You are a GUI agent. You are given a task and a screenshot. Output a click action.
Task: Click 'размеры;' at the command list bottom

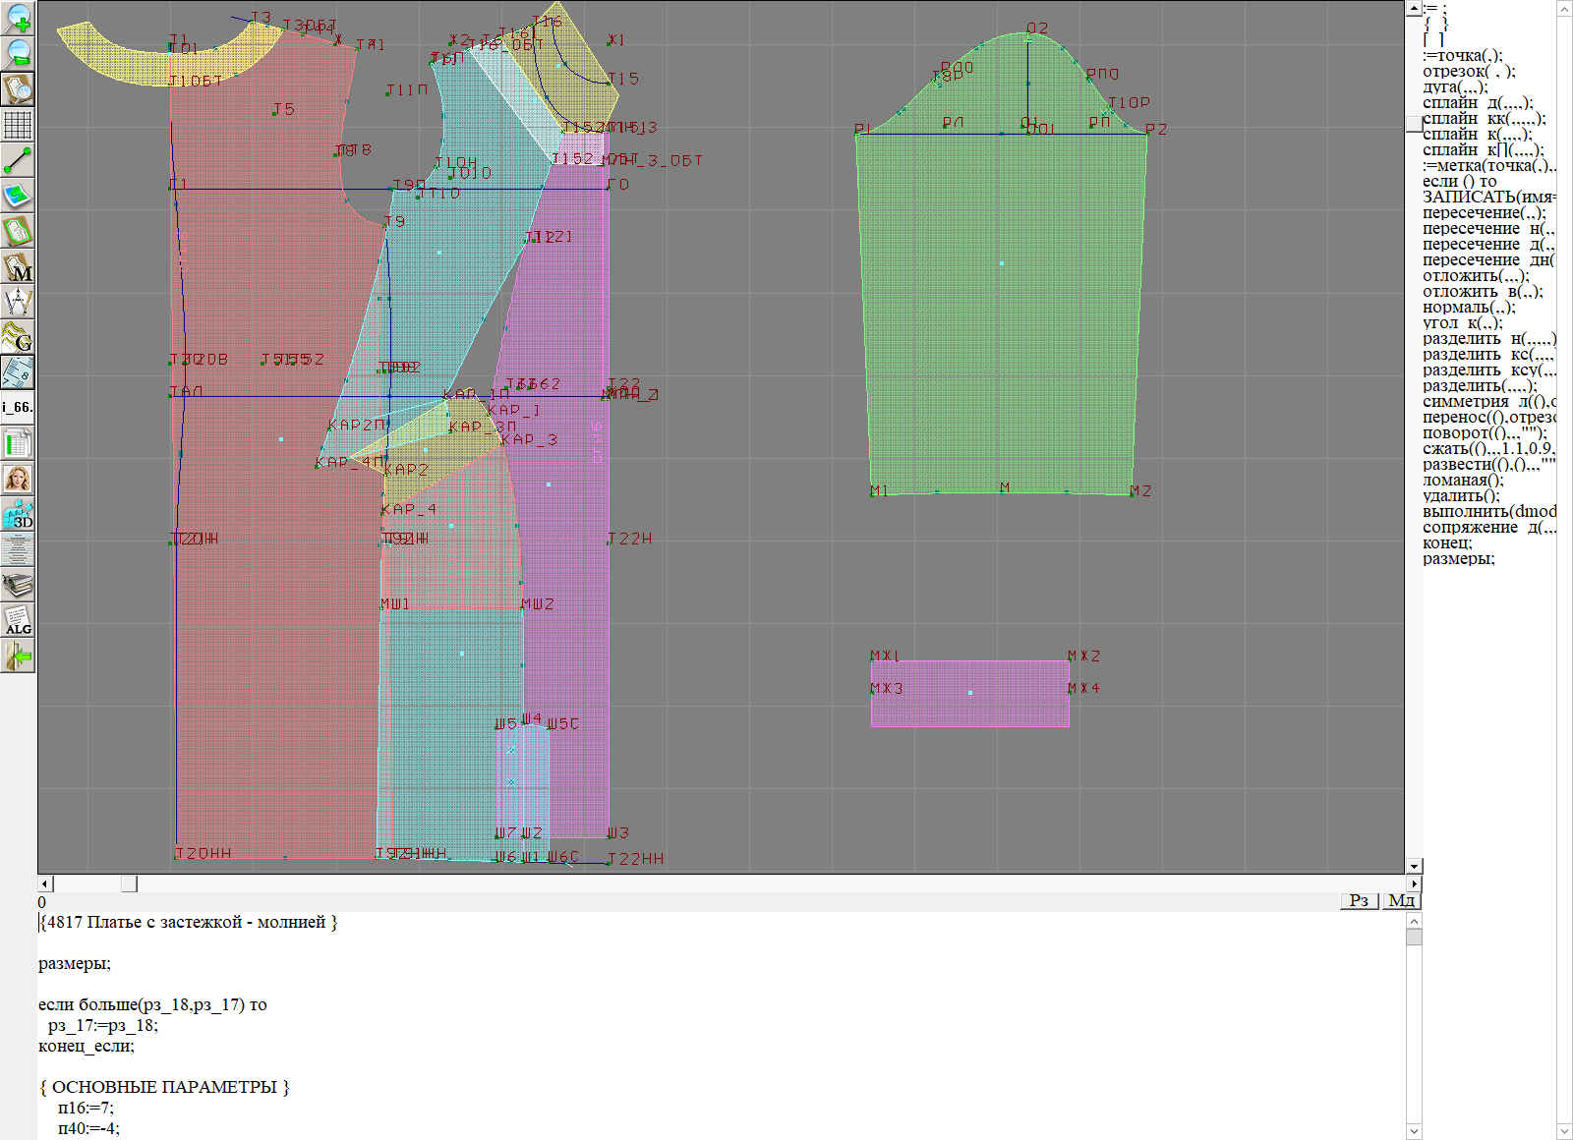[1458, 559]
